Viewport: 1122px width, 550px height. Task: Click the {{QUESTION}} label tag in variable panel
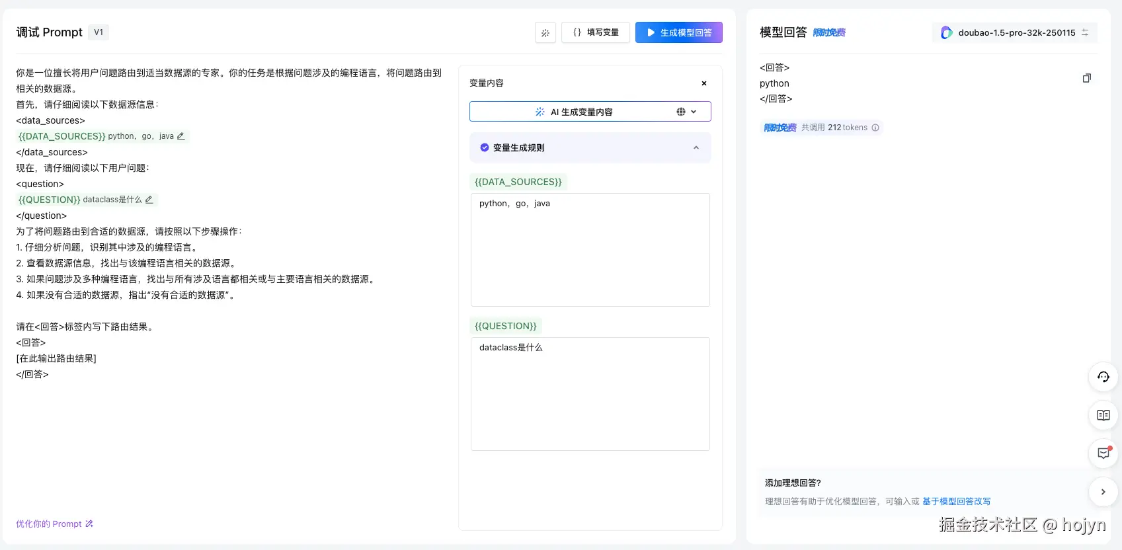tap(506, 326)
